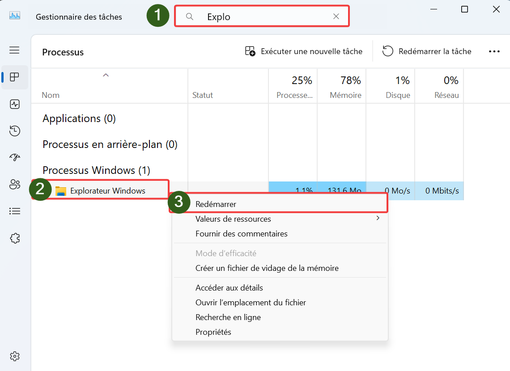
Task: Click Exécuter une nouvelle tâche button
Action: click(303, 51)
